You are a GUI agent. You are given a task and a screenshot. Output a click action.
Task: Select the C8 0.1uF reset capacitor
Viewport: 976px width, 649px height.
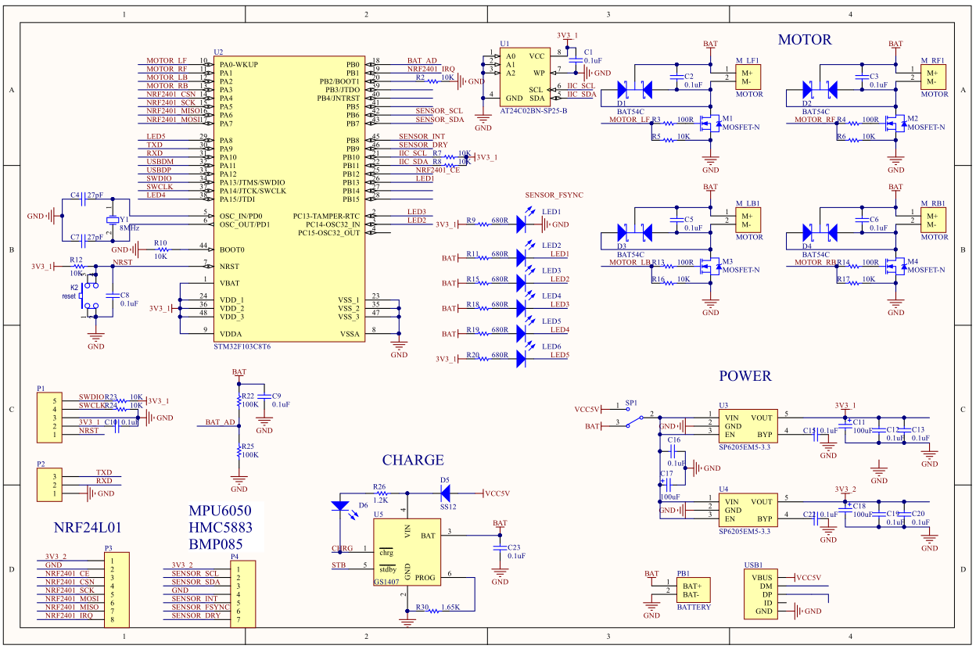(113, 296)
